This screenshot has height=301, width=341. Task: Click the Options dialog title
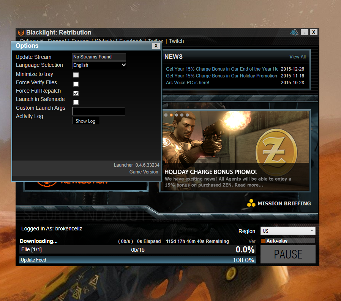tap(27, 46)
